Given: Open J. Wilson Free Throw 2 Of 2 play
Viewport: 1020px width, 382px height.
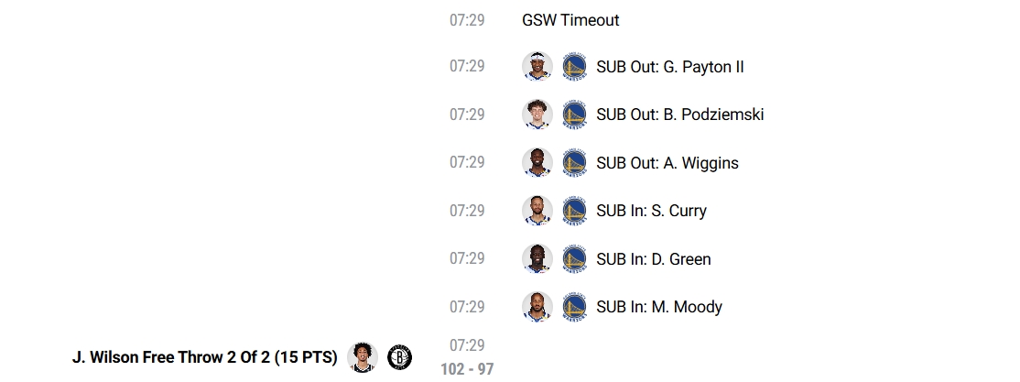Looking at the screenshot, I should (x=205, y=357).
